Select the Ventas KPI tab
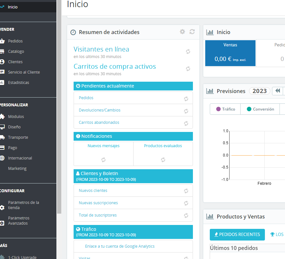The image size is (285, 259). click(x=230, y=53)
